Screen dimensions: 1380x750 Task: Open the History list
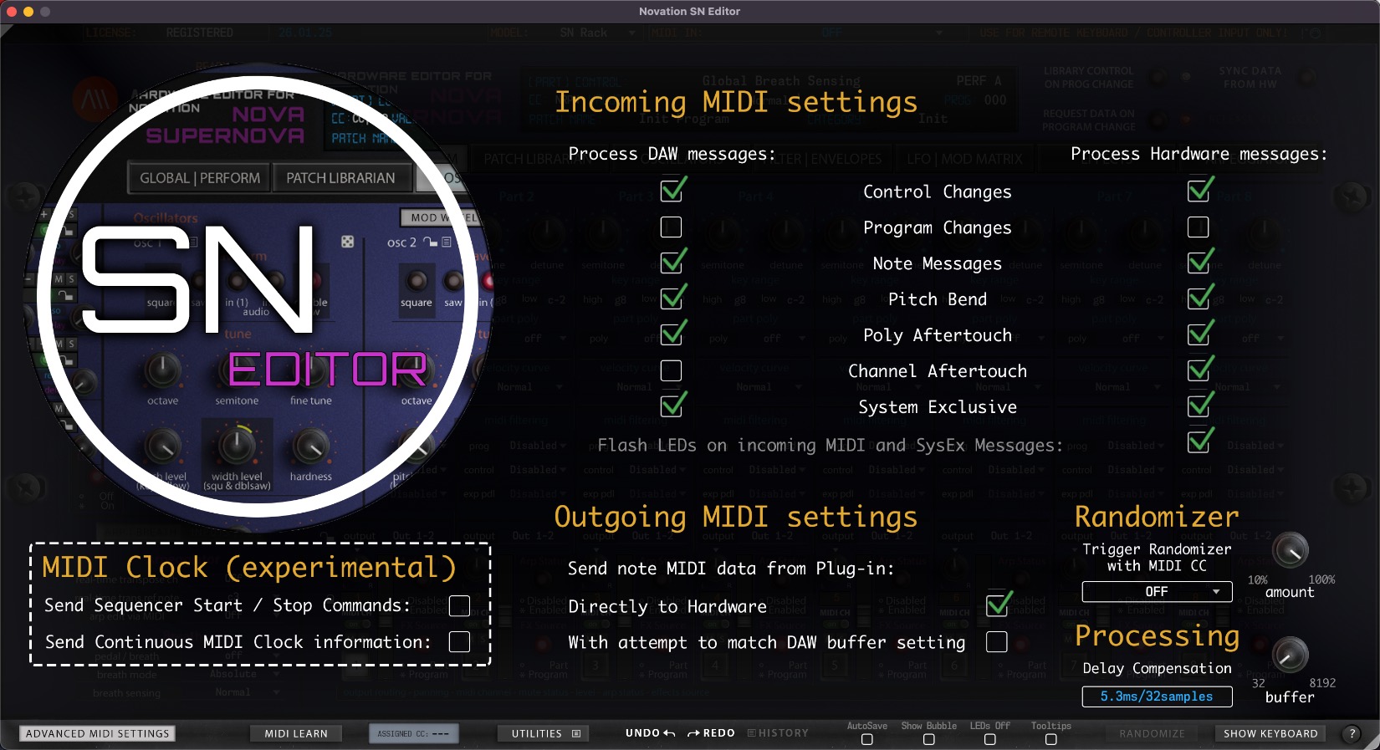778,733
